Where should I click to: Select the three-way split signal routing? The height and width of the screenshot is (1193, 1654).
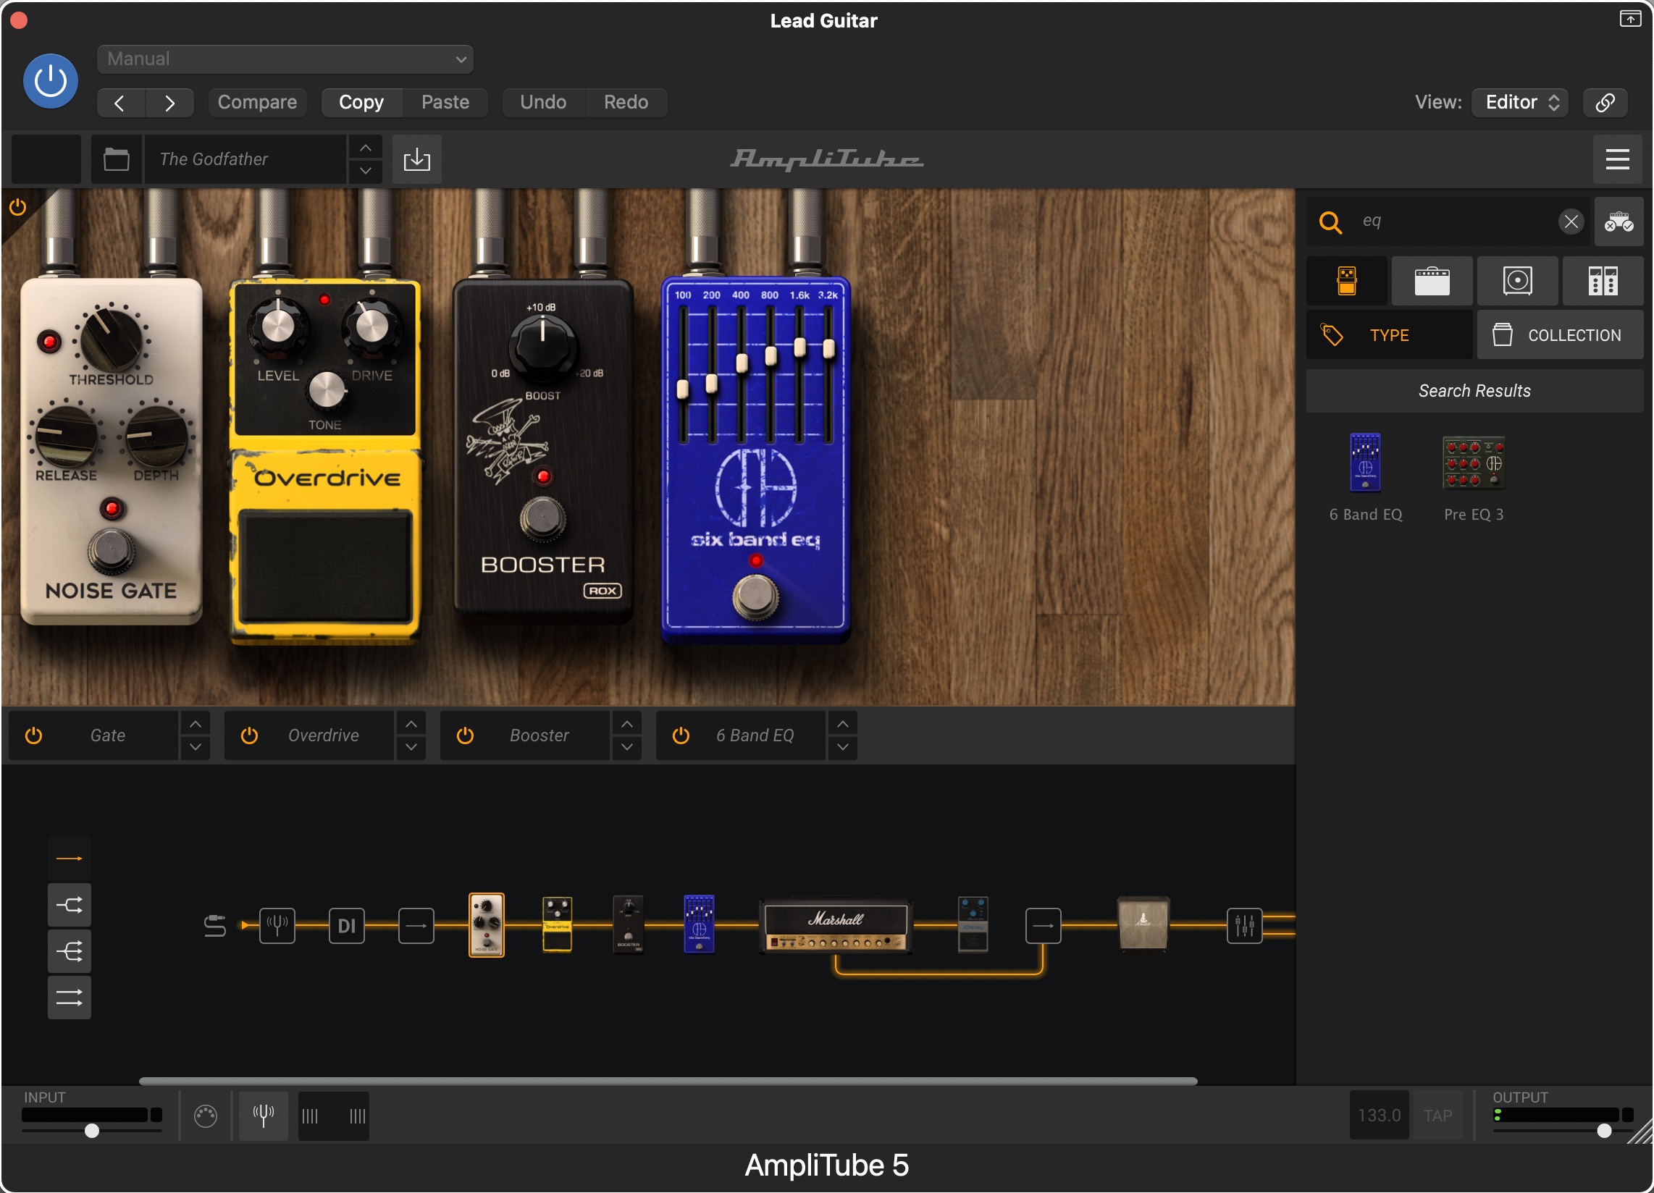[x=70, y=952]
